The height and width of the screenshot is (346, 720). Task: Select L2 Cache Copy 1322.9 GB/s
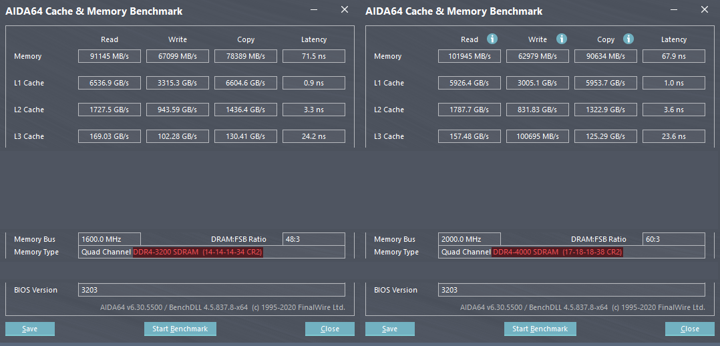(606, 110)
